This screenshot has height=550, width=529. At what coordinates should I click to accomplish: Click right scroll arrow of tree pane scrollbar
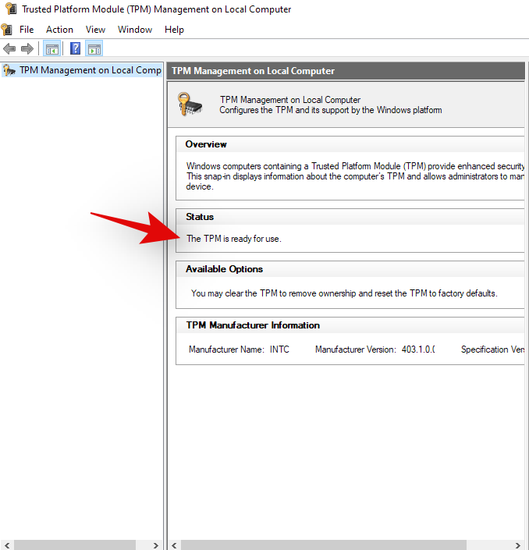click(x=155, y=545)
